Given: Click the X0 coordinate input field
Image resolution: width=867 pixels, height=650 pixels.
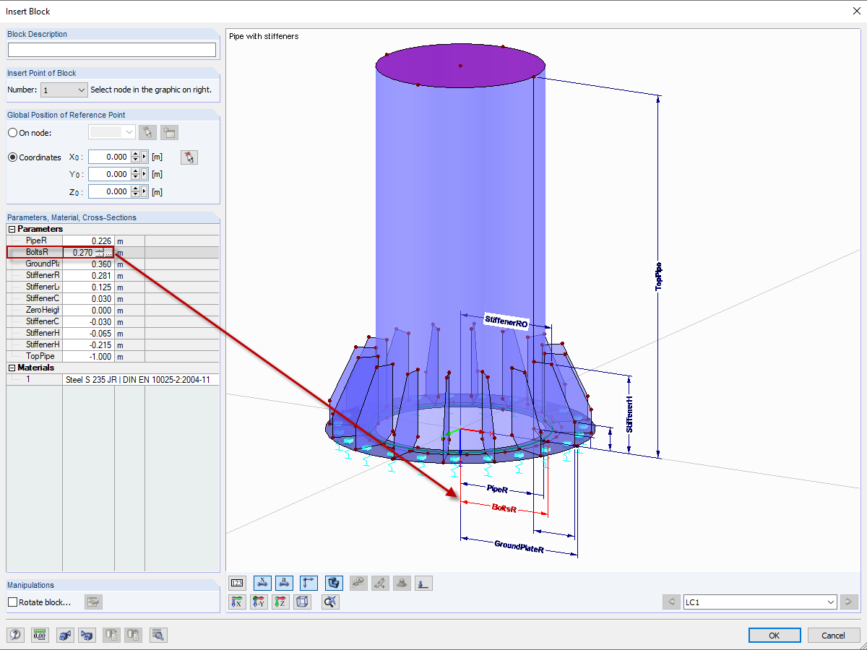Looking at the screenshot, I should click(109, 157).
